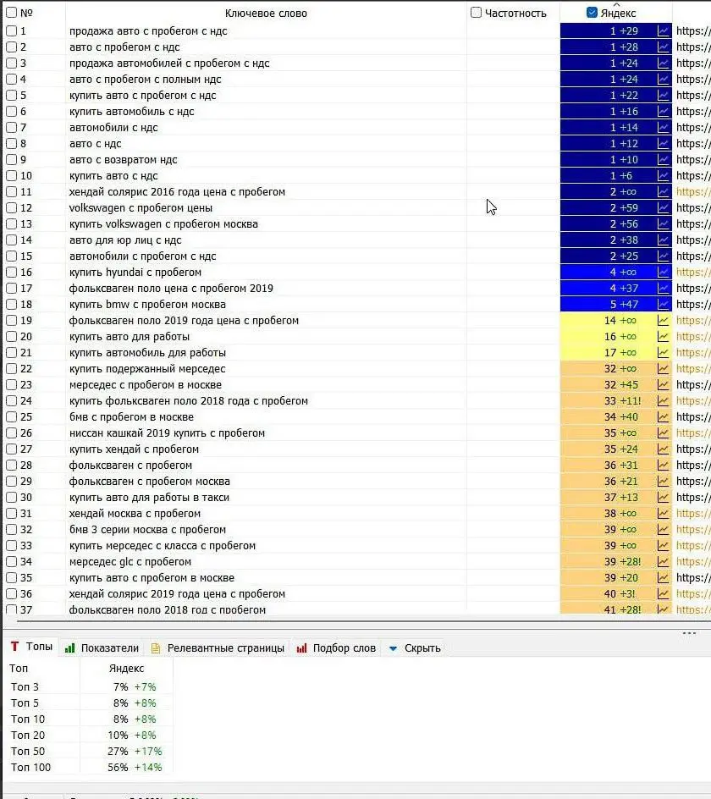Click chart icon for 'купить bmw с пробегом москва'

664,304
